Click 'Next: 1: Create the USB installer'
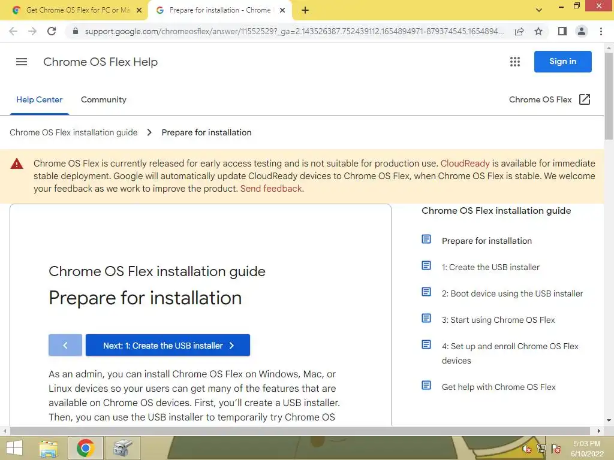Screen dimensions: 614x460 click(168, 345)
